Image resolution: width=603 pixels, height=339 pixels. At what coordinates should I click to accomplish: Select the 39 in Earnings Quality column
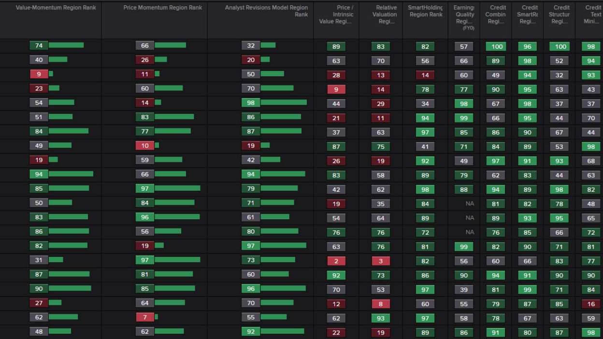[x=464, y=290]
